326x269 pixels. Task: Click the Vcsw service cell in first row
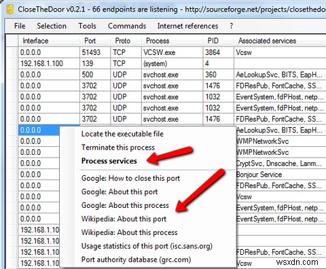pos(280,52)
